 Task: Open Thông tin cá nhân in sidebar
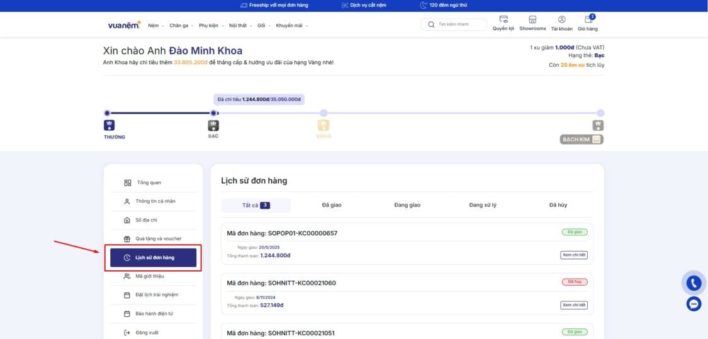(155, 201)
